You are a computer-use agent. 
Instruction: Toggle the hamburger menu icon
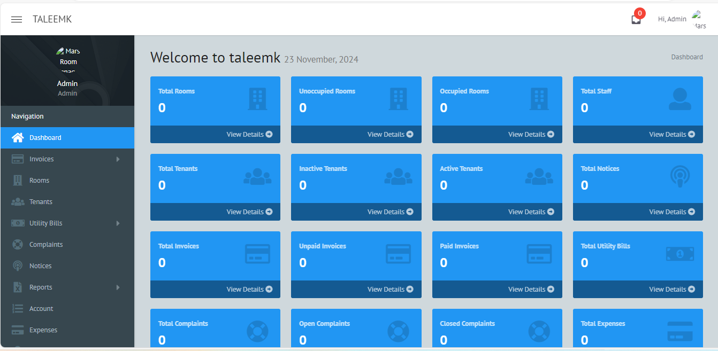pyautogui.click(x=17, y=19)
